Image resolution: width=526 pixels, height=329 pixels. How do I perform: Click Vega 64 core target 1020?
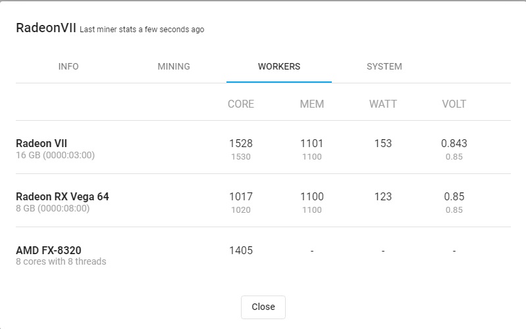click(241, 210)
